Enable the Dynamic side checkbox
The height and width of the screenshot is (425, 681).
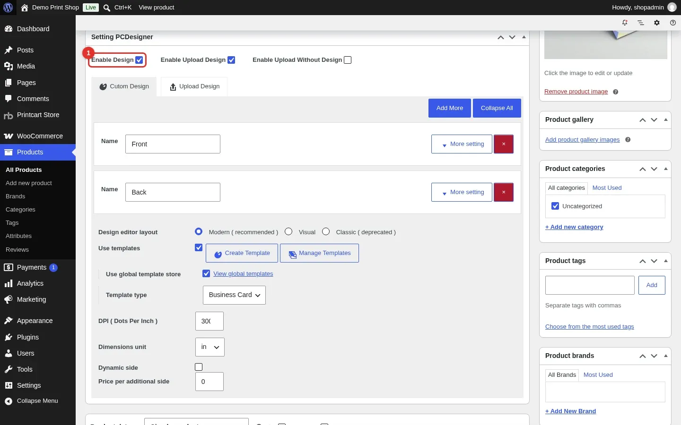point(199,367)
